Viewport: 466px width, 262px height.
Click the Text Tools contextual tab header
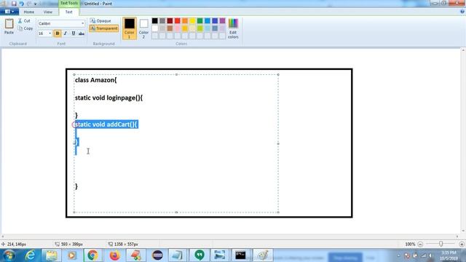click(68, 3)
